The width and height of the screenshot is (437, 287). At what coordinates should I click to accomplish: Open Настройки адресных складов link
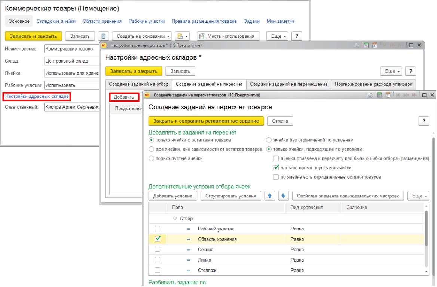coord(37,96)
